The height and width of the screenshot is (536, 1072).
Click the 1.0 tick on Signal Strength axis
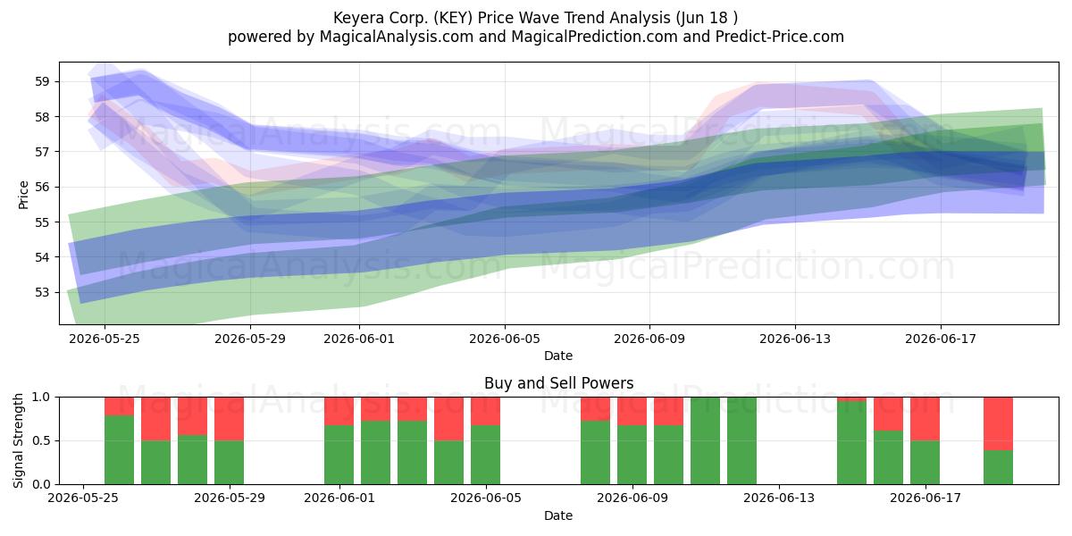point(43,397)
